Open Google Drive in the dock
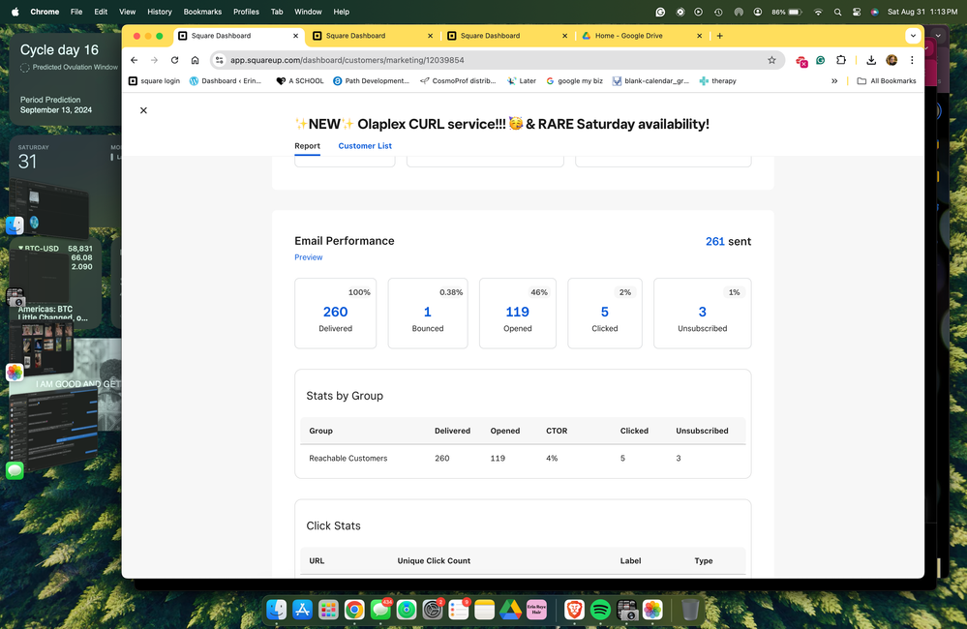This screenshot has width=967, height=629. 511,610
